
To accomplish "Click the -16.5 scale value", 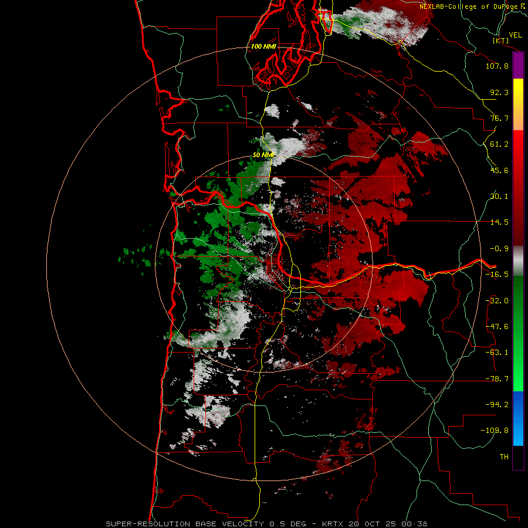I will tap(497, 275).
